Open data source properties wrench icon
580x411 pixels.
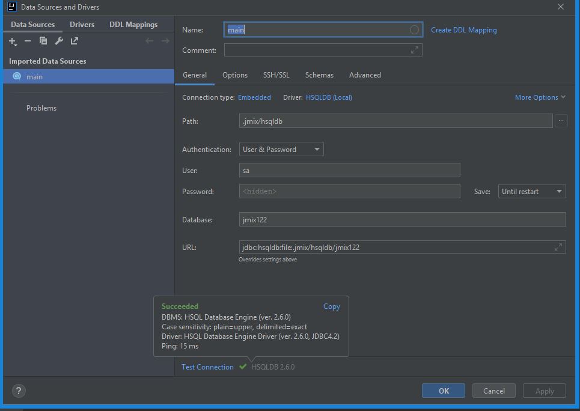pos(59,41)
